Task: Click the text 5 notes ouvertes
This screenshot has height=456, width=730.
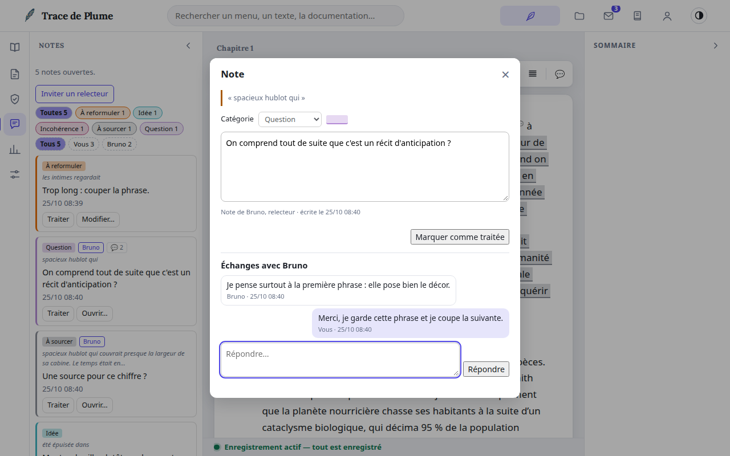Action: tap(65, 72)
